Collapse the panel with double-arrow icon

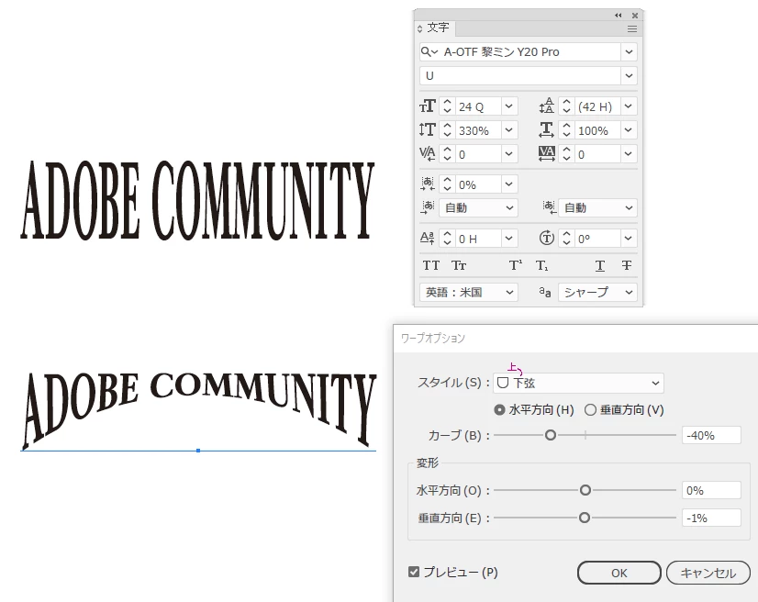(x=619, y=16)
